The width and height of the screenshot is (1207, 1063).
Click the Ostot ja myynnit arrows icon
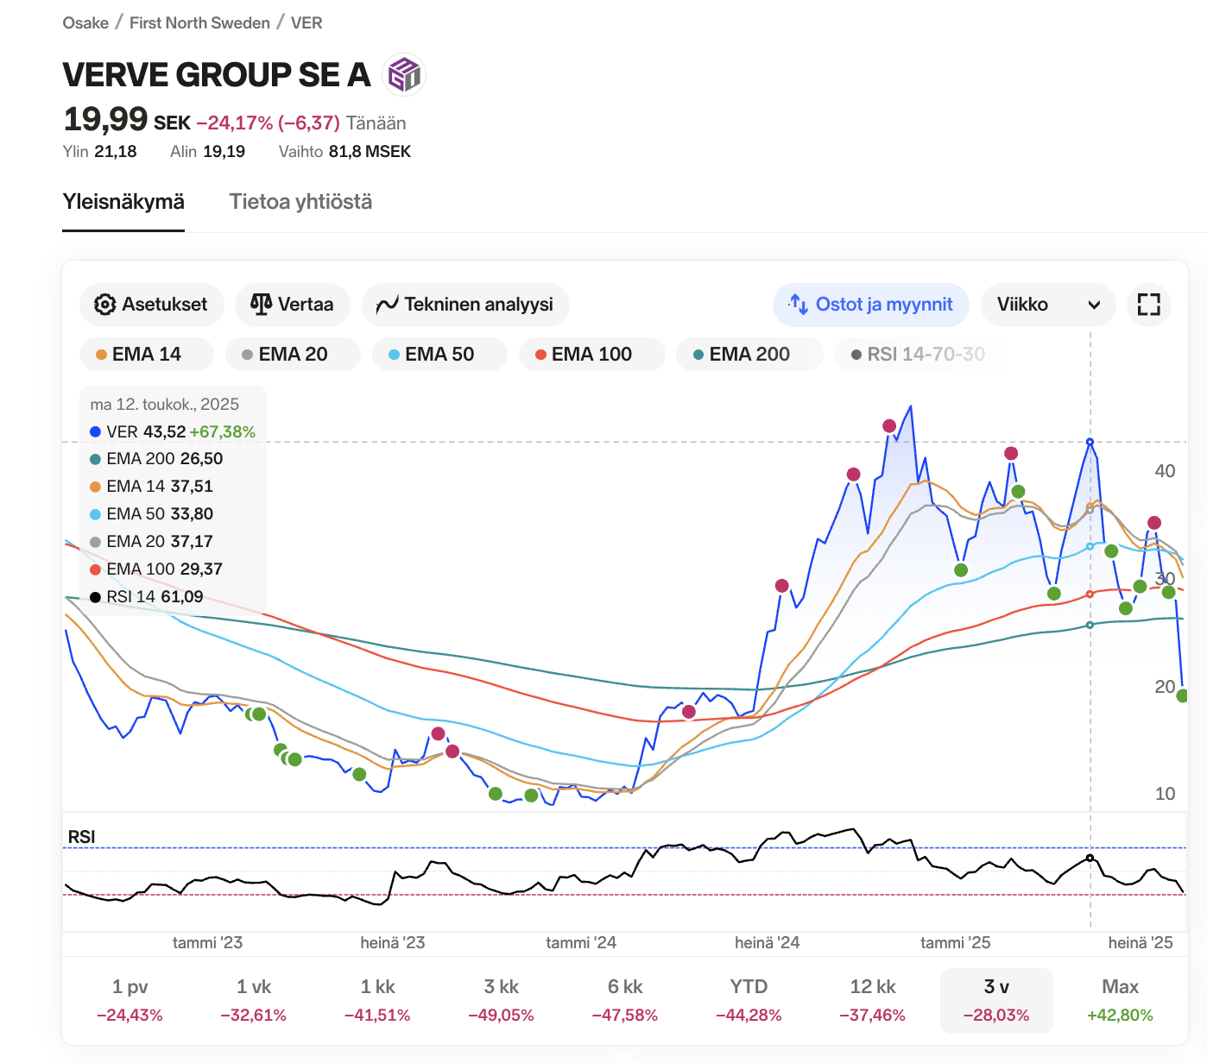point(799,305)
